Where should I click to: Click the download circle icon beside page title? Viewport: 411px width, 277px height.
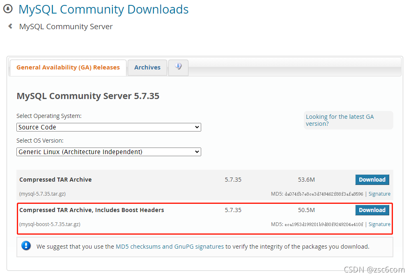(x=8, y=9)
